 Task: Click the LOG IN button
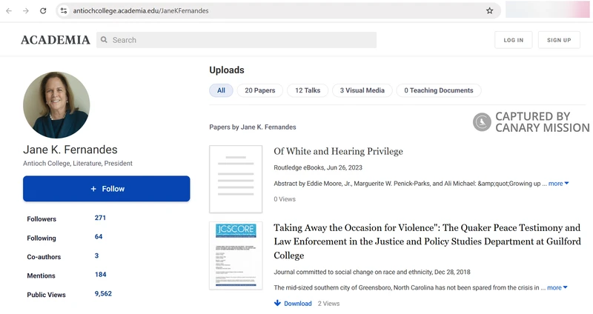pos(513,40)
